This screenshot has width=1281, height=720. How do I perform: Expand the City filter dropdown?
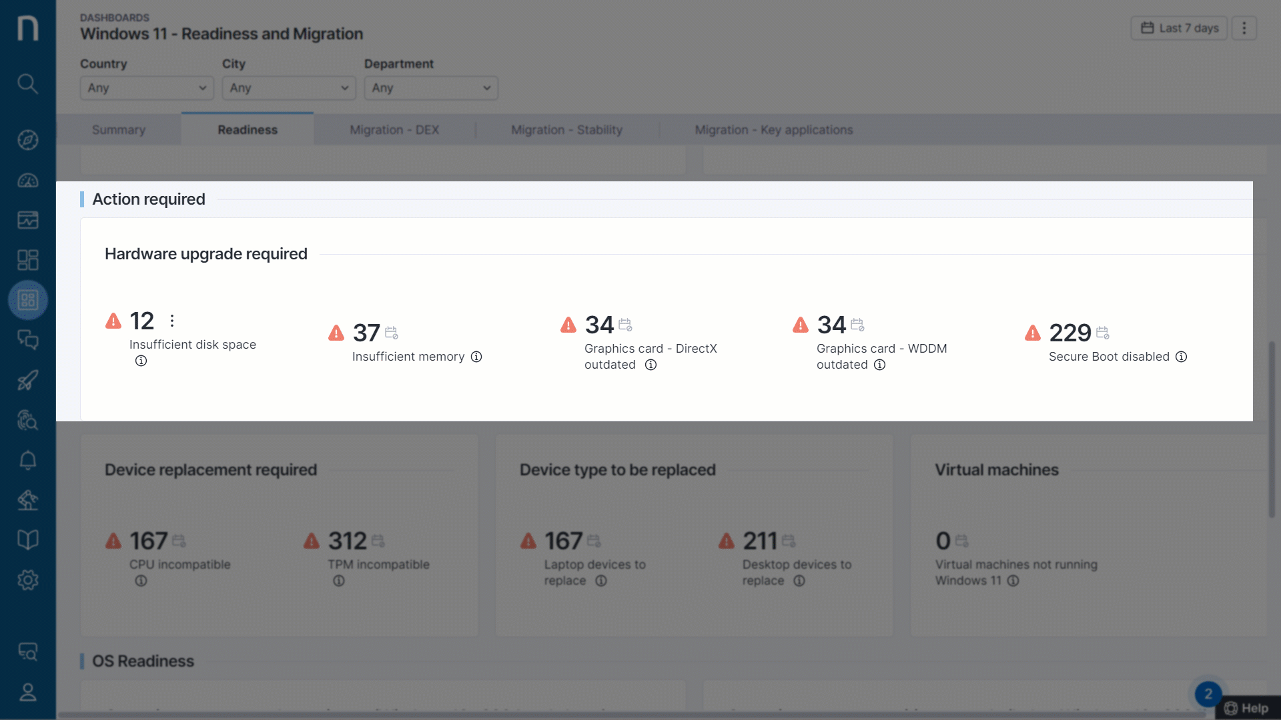(289, 88)
